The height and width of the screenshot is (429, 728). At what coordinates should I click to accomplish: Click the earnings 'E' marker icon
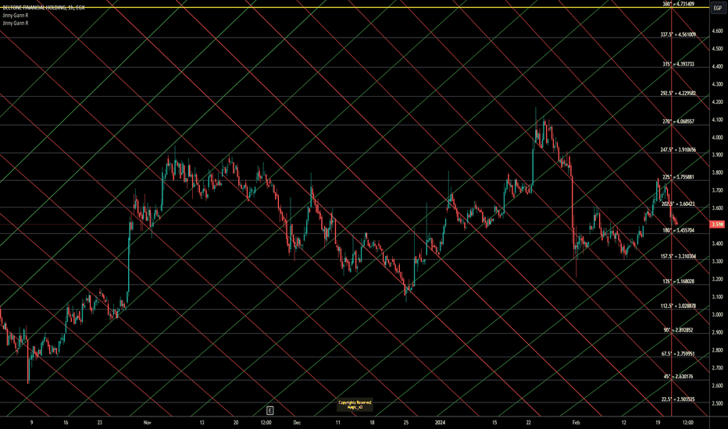(x=269, y=410)
